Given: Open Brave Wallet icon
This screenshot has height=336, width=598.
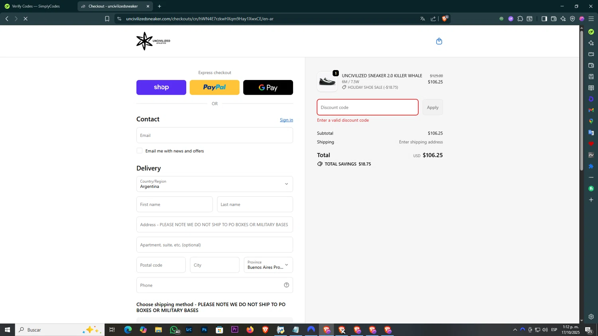Looking at the screenshot, I should (554, 19).
